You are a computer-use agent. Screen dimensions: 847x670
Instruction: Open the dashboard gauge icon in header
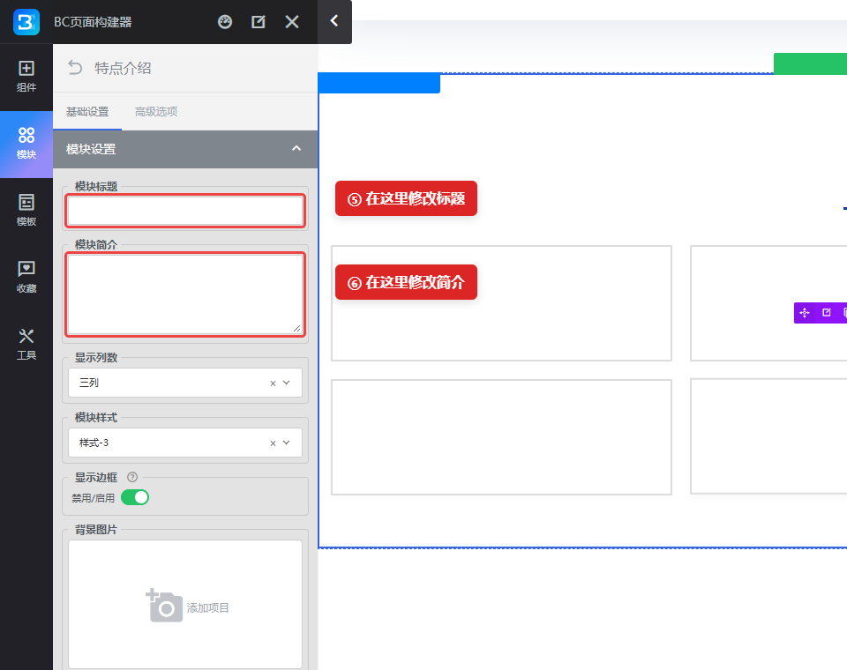[x=225, y=21]
